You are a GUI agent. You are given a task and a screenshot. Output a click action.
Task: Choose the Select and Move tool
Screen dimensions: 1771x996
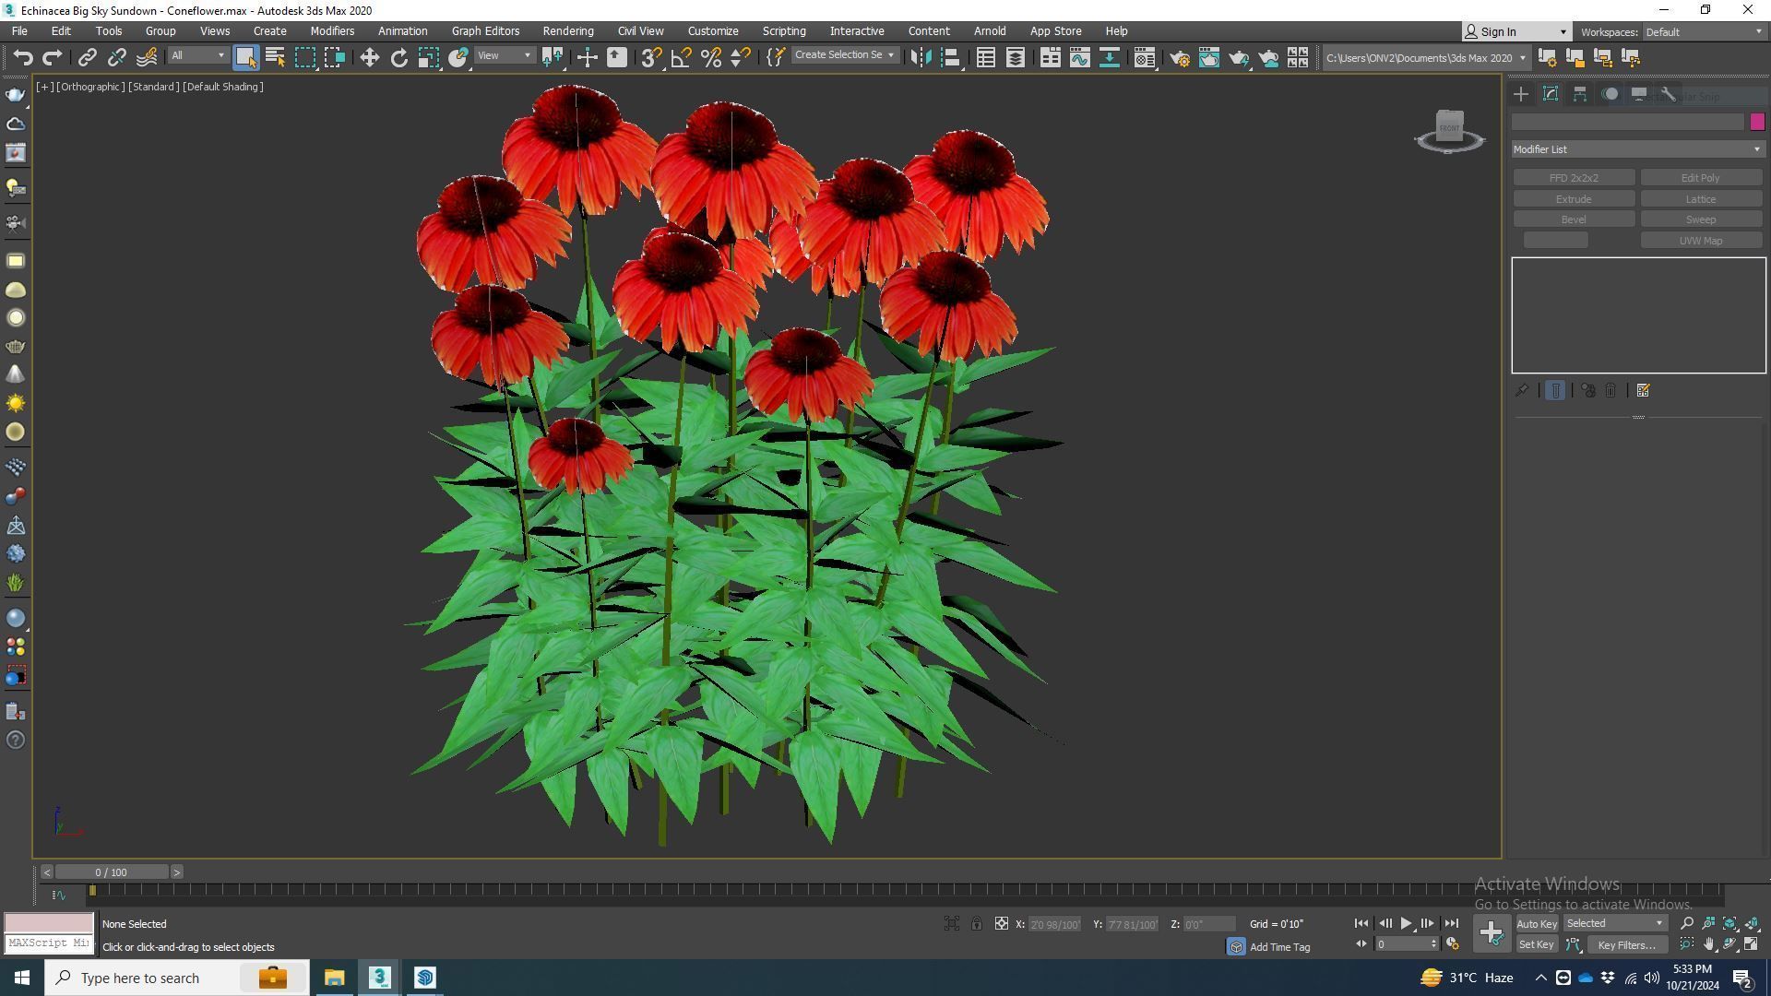369,57
